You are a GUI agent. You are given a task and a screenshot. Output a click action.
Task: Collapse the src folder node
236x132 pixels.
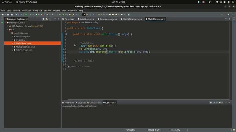[x=8, y=30]
